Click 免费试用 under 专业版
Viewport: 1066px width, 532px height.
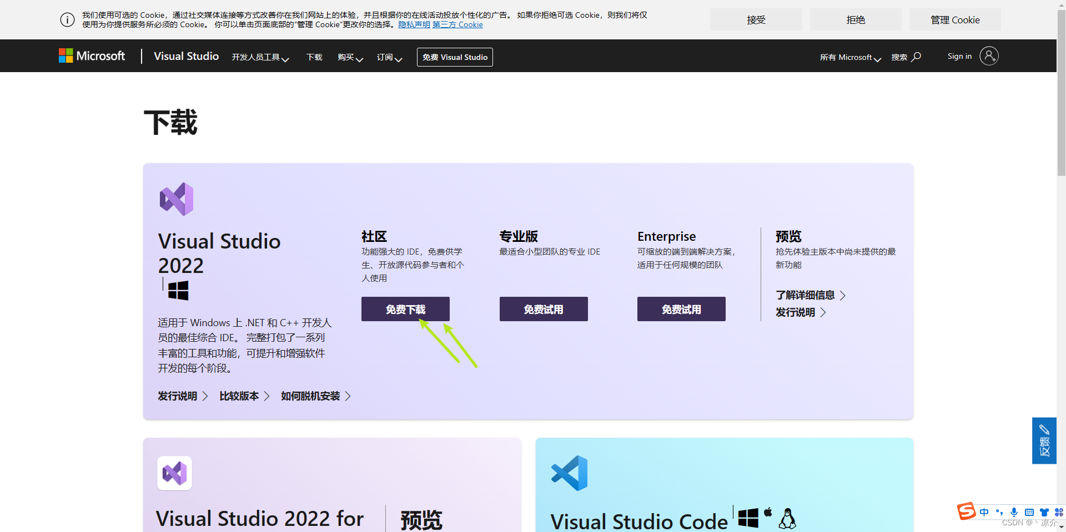pos(544,309)
